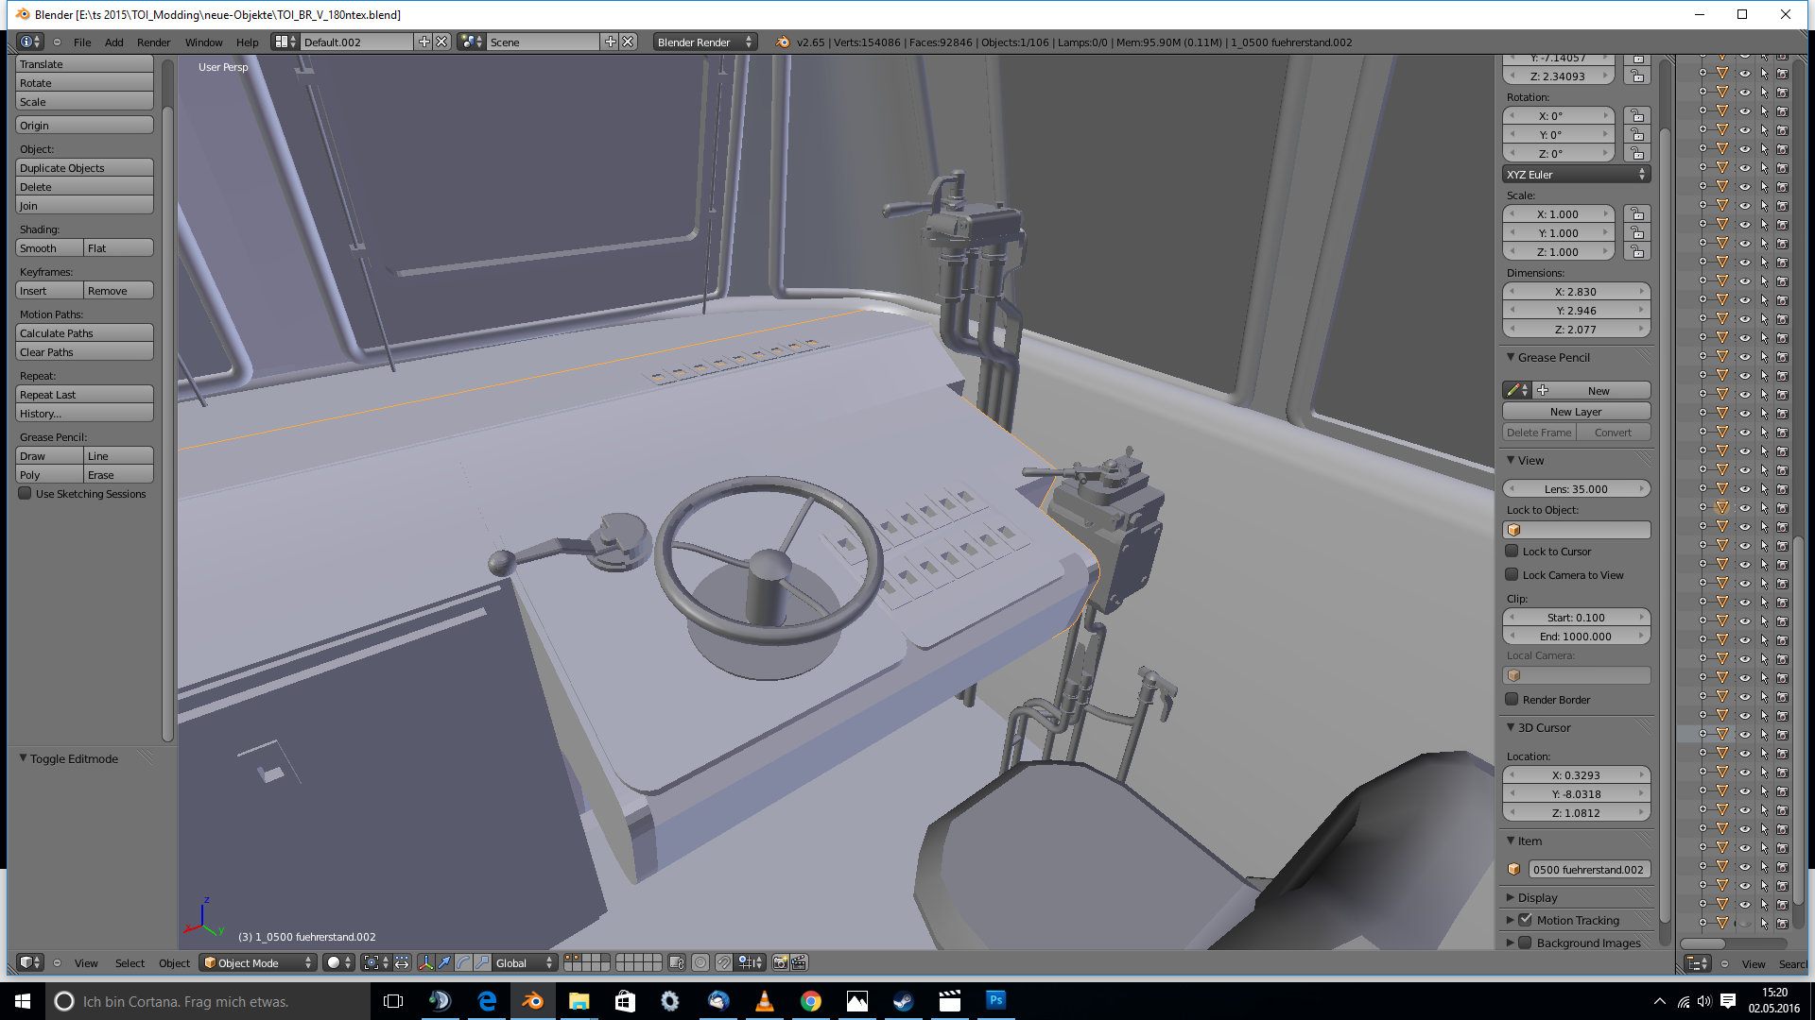The image size is (1815, 1020).
Task: Enable the Lock to Cursor checkbox
Action: 1512,552
